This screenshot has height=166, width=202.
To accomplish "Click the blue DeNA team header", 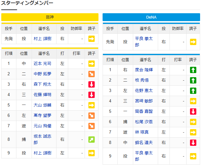I will [151, 17].
